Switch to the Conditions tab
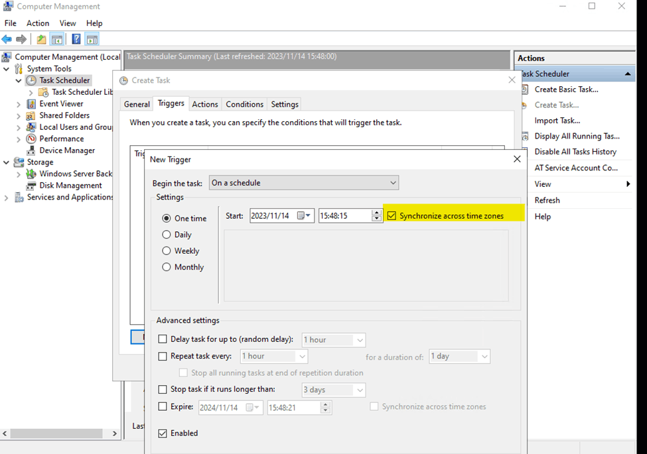Image resolution: width=647 pixels, height=454 pixels. click(245, 104)
